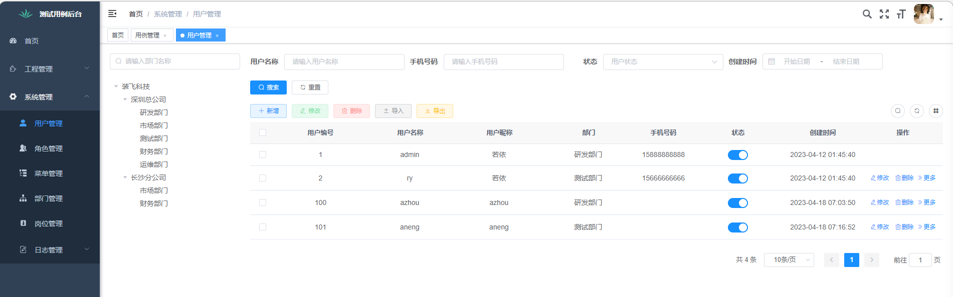Open the 10条/页 page size dropdown
The image size is (953, 297).
[789, 260]
